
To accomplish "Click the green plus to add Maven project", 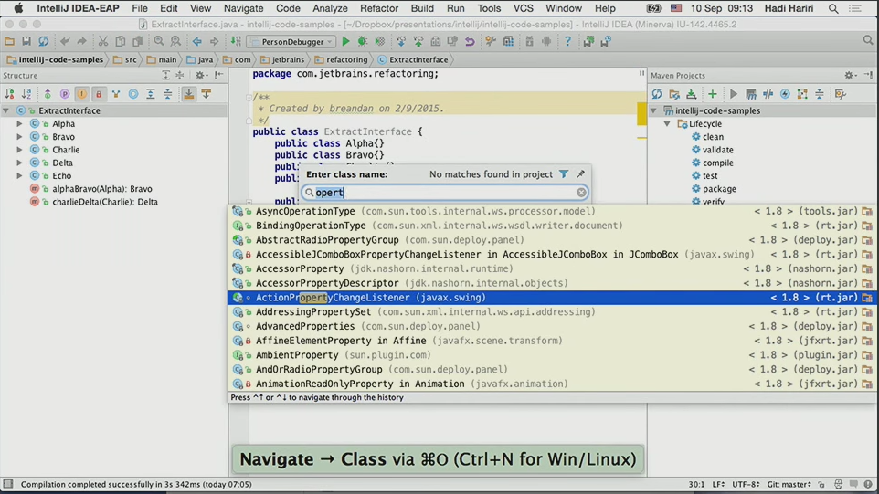I will pyautogui.click(x=712, y=94).
